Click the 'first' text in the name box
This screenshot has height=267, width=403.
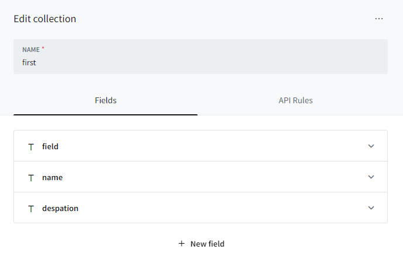(x=29, y=62)
